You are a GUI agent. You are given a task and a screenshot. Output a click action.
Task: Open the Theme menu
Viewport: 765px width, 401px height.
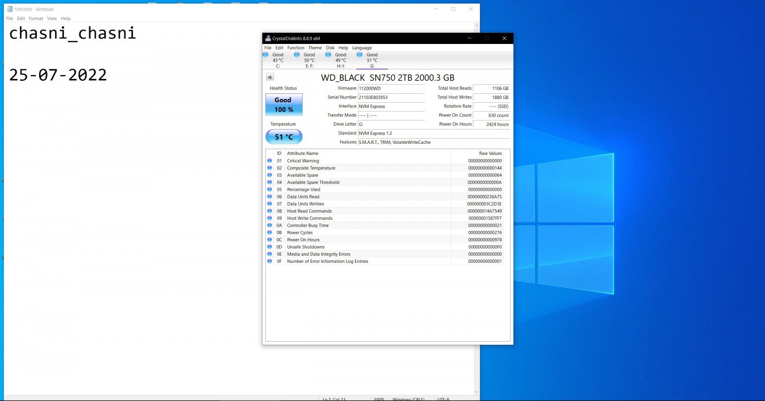coord(315,48)
